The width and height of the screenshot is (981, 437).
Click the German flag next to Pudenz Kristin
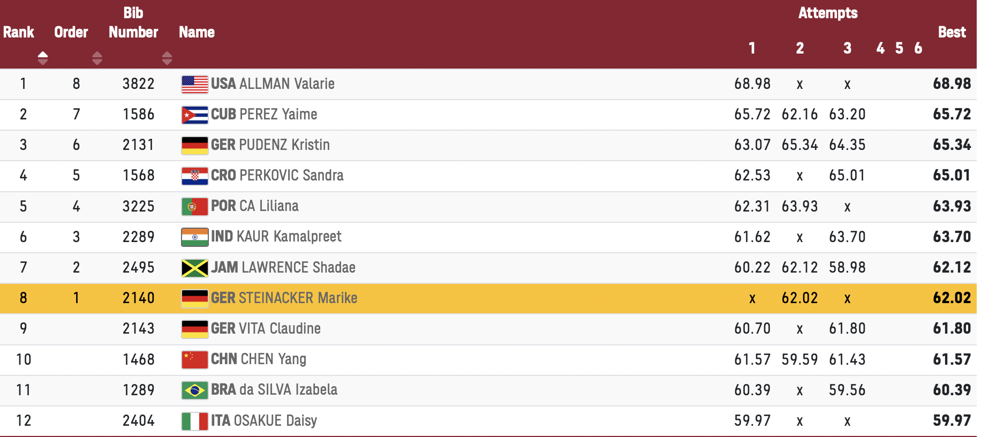pos(195,145)
